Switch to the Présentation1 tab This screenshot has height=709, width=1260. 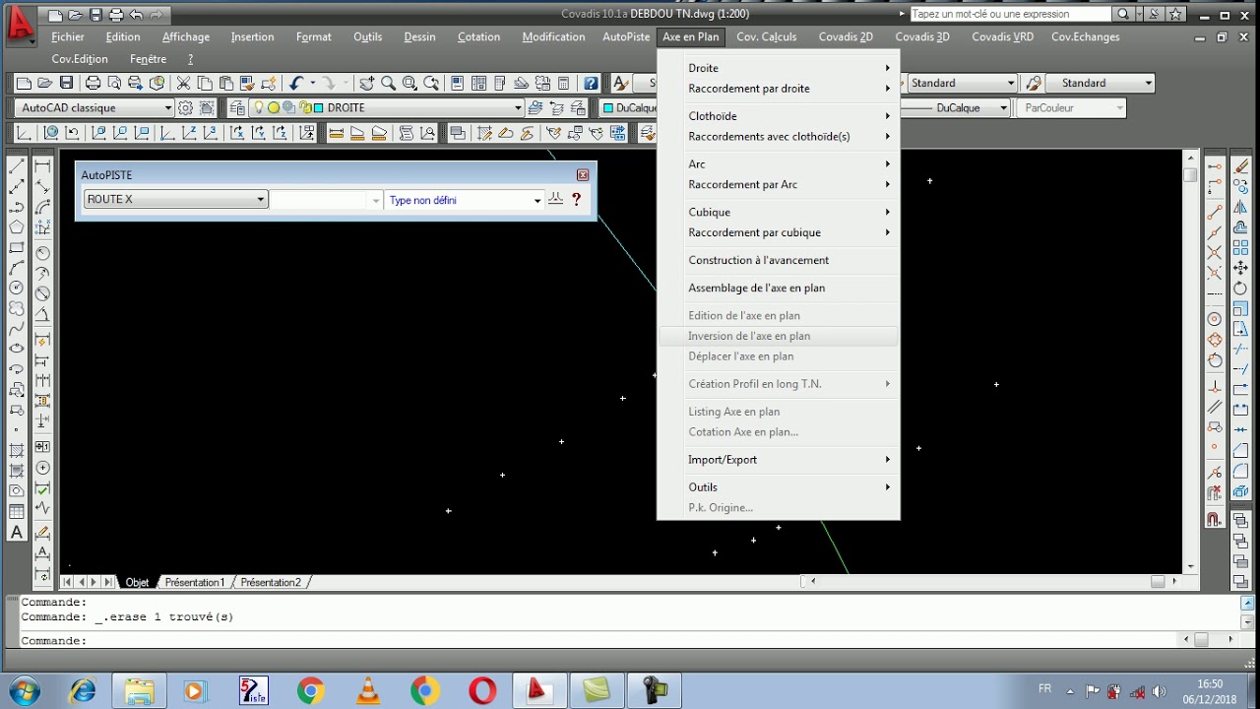click(195, 583)
